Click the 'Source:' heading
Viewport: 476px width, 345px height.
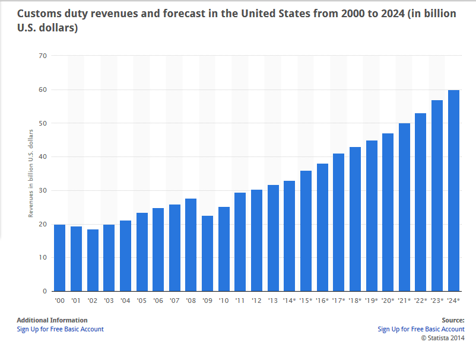pyautogui.click(x=453, y=320)
